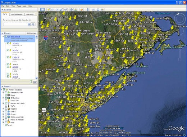The width and height of the screenshot is (187, 137).
Task: Click the print icon in toolbar
Action: [98, 9]
